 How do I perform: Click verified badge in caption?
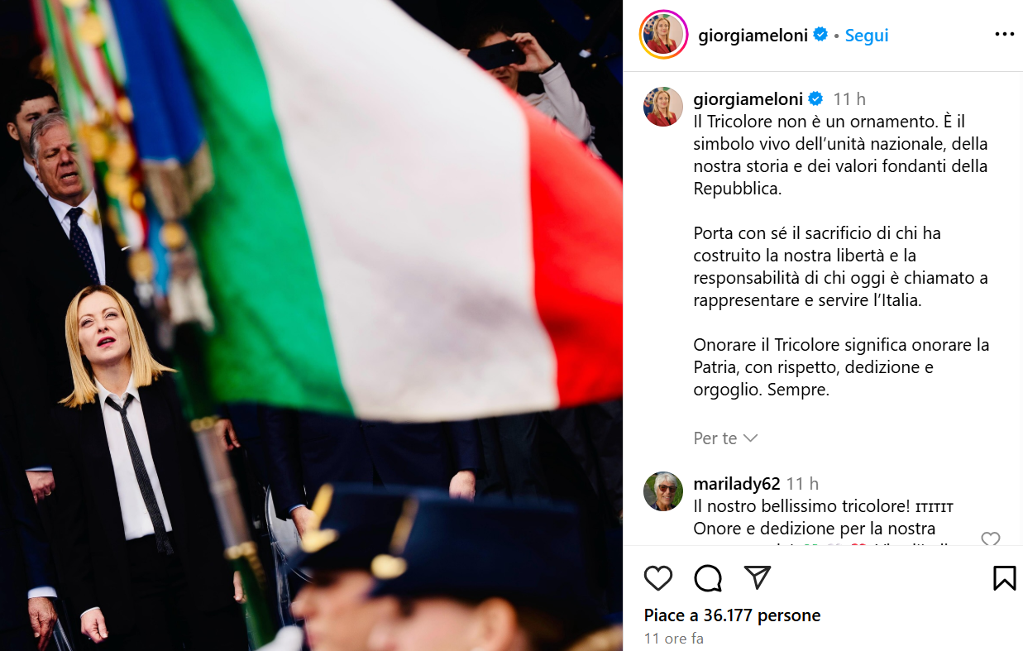(815, 99)
